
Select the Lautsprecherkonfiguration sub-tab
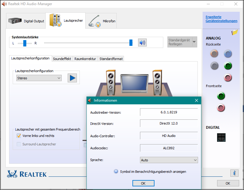point(30,59)
